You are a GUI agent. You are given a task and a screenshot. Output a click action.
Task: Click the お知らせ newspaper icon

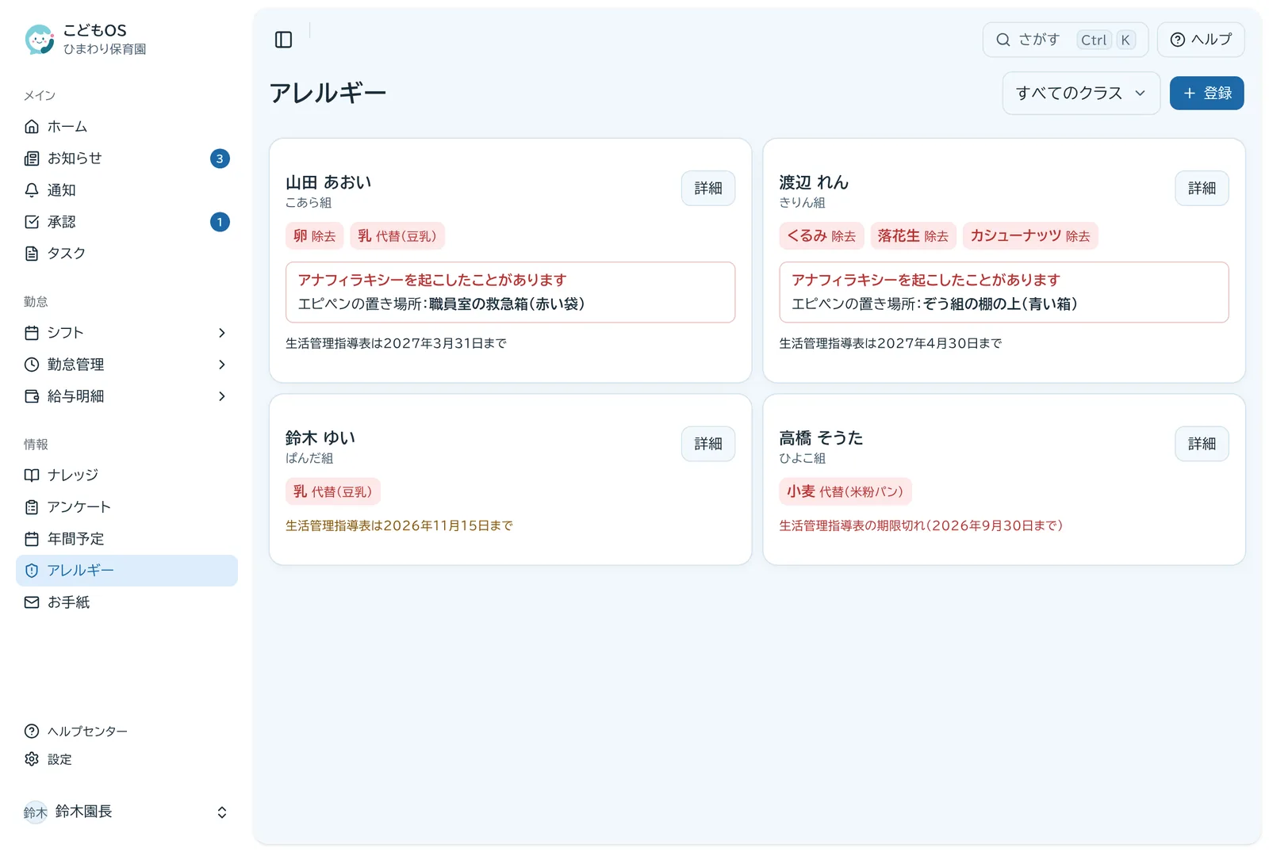(32, 159)
